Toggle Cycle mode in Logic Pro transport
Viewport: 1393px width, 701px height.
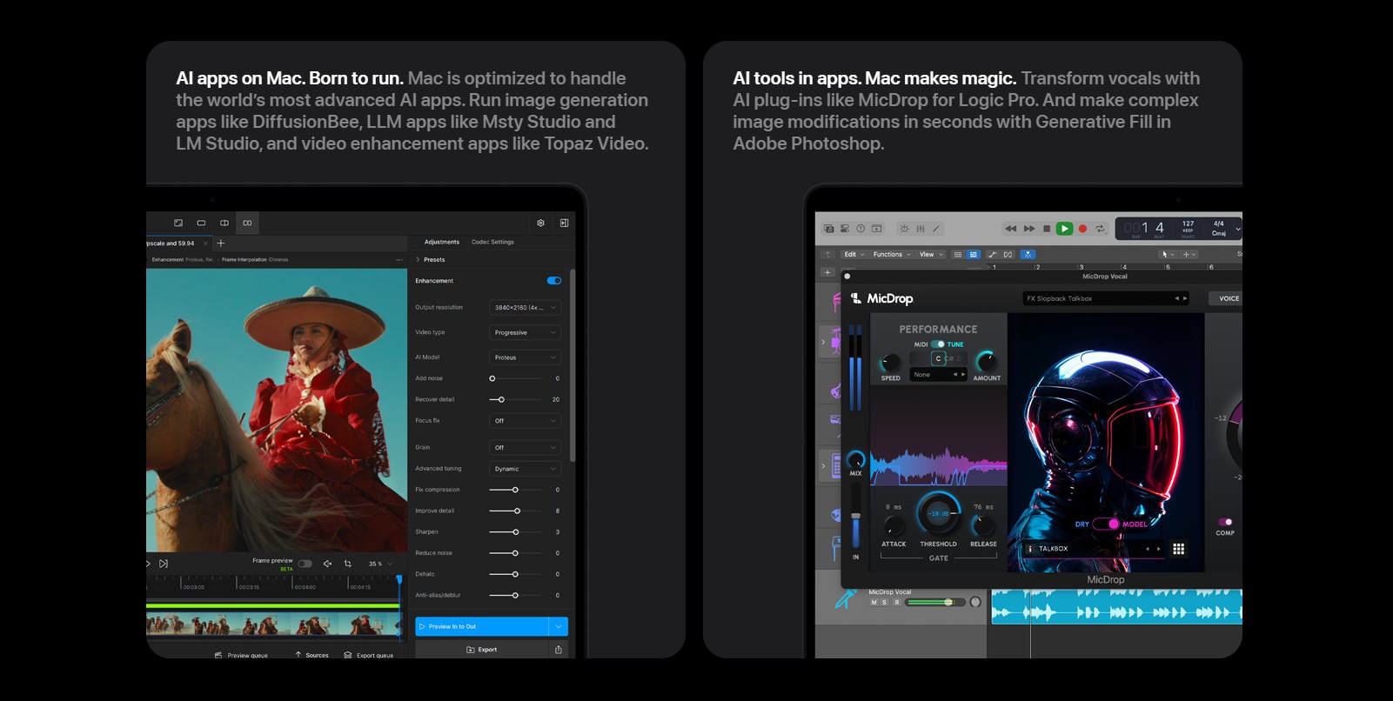coord(1101,229)
